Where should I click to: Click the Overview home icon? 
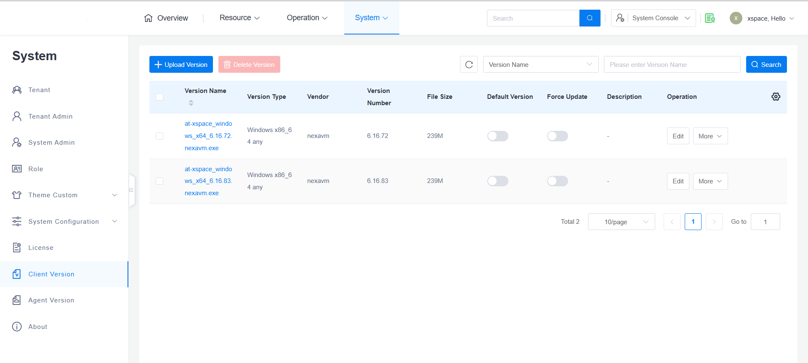(x=148, y=18)
